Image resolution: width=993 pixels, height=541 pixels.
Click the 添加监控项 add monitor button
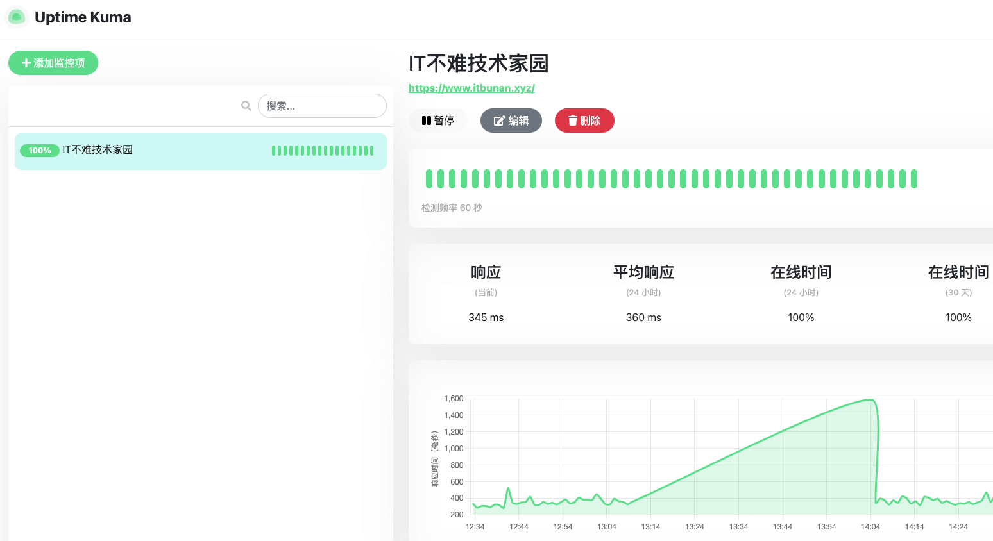point(53,63)
